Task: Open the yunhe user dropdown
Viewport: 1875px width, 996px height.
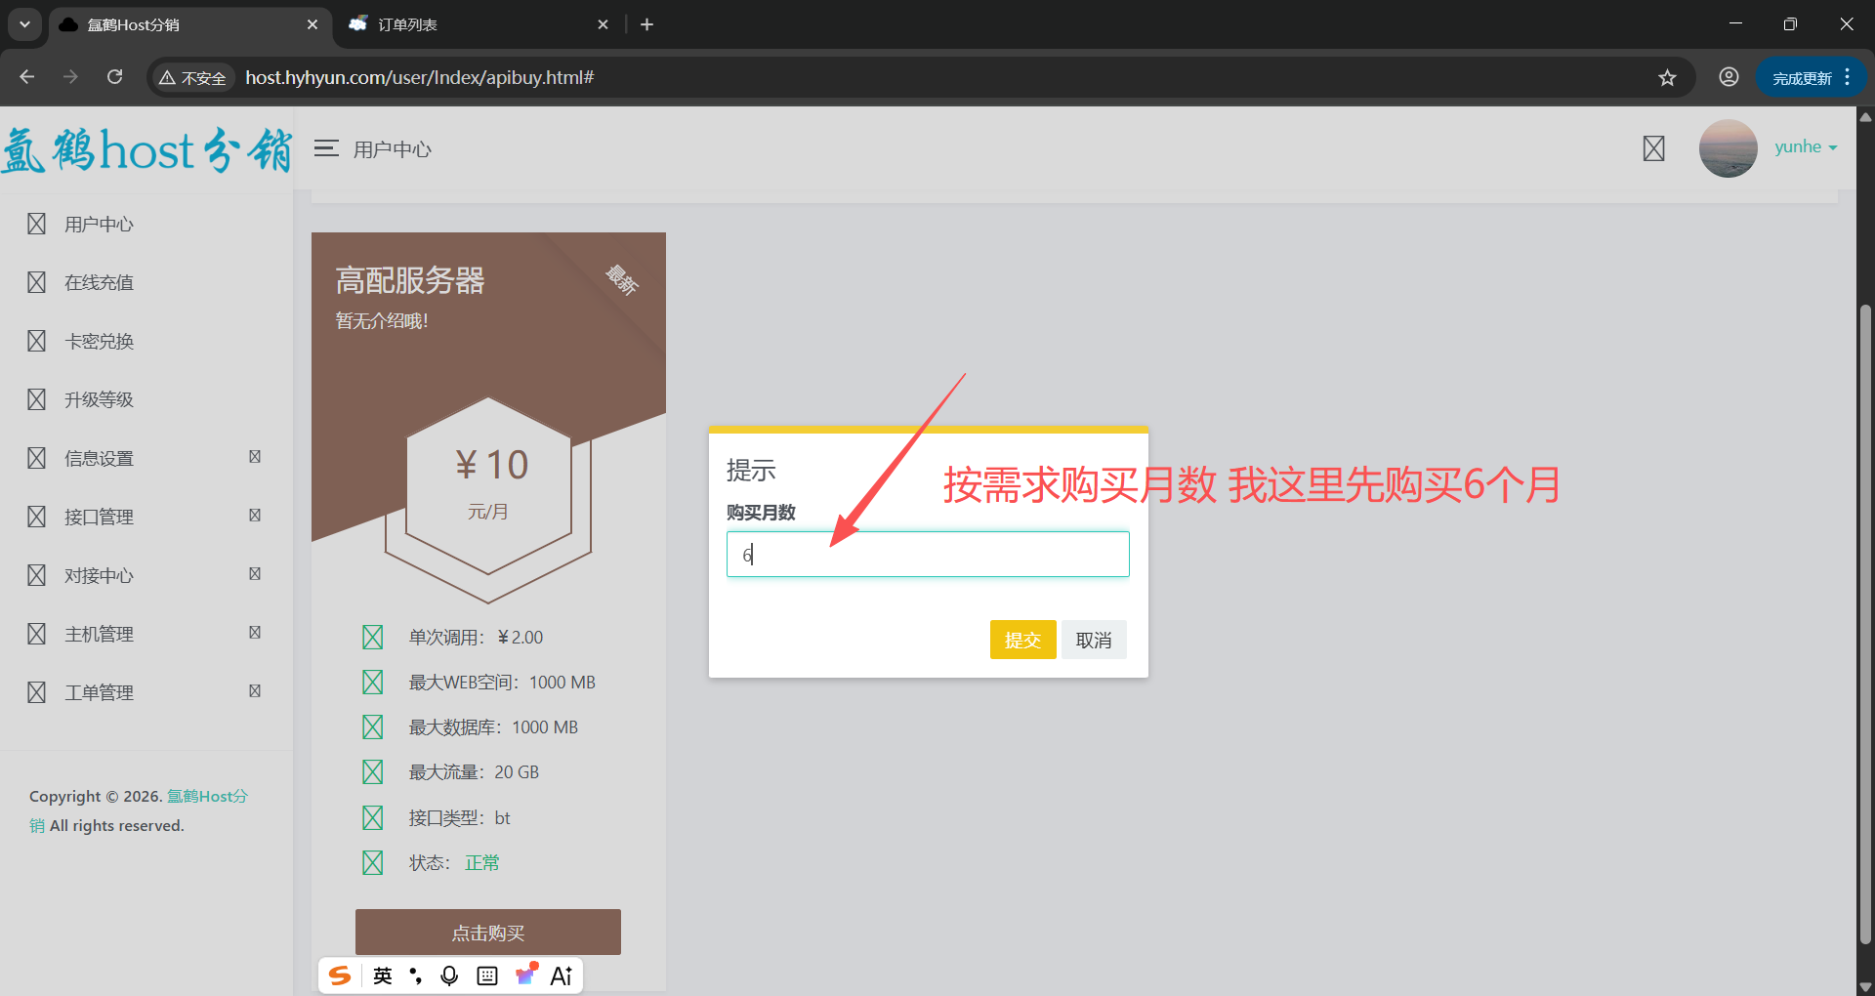Action: tap(1806, 147)
